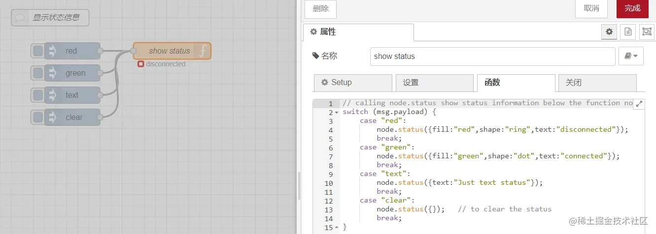Open the node appearance icon
This screenshot has width=656, height=234.
tap(647, 31)
